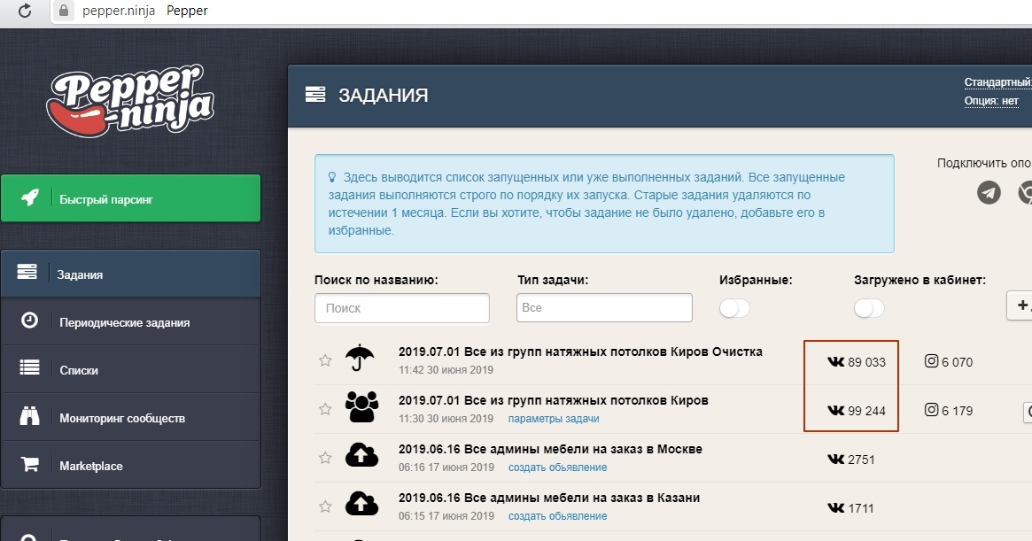Click the people group icon of Киров task
This screenshot has height=541, width=1032.
point(362,406)
